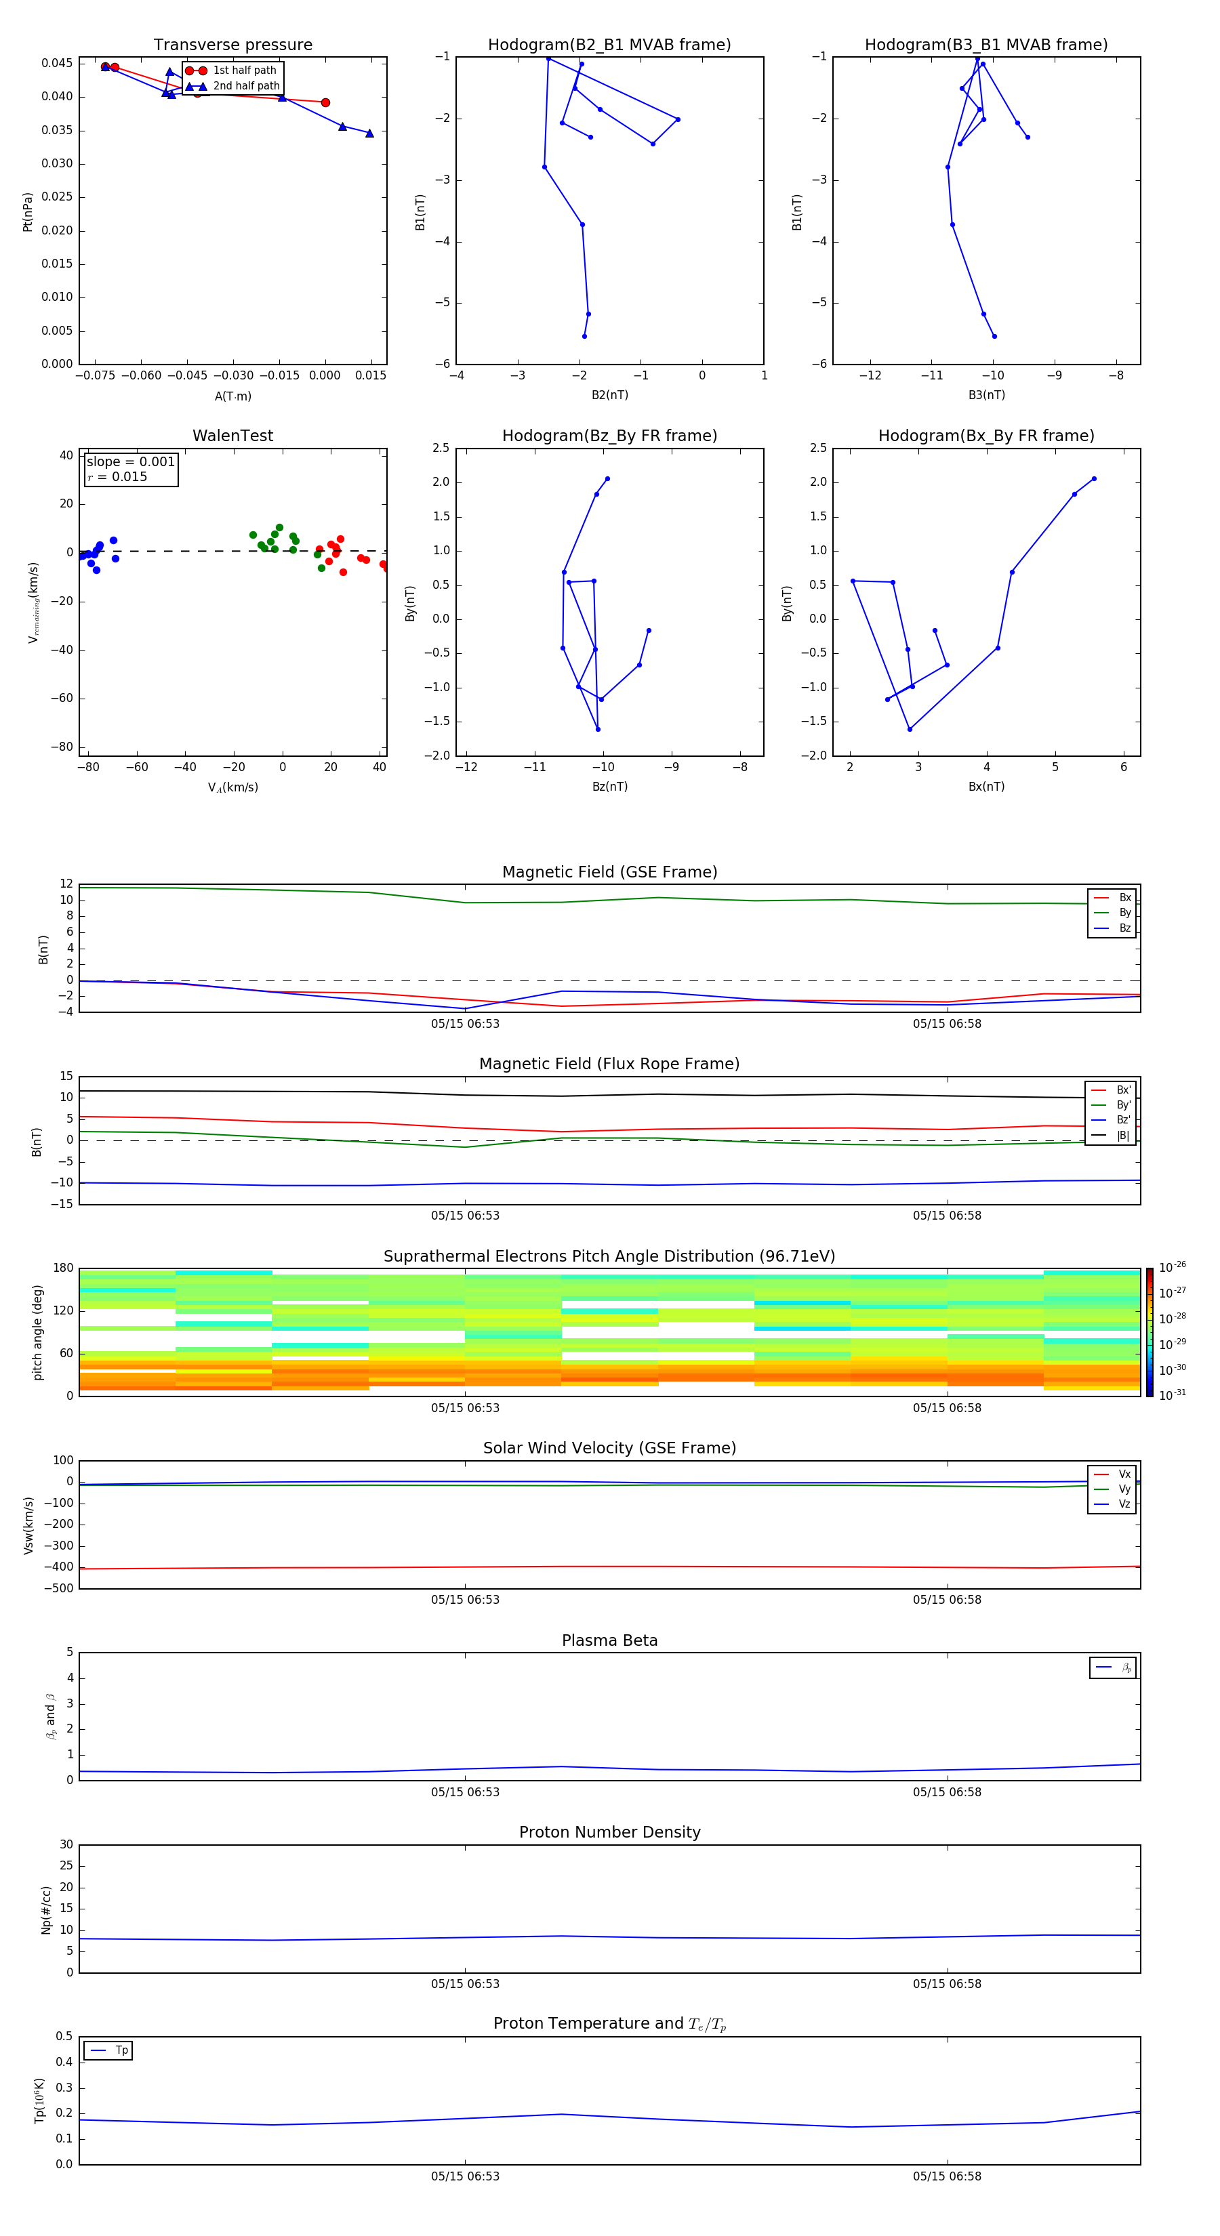Click the 'A(T·m)' x-axis label
Image resolution: width=1220 pixels, height=2236 pixels.
point(232,396)
